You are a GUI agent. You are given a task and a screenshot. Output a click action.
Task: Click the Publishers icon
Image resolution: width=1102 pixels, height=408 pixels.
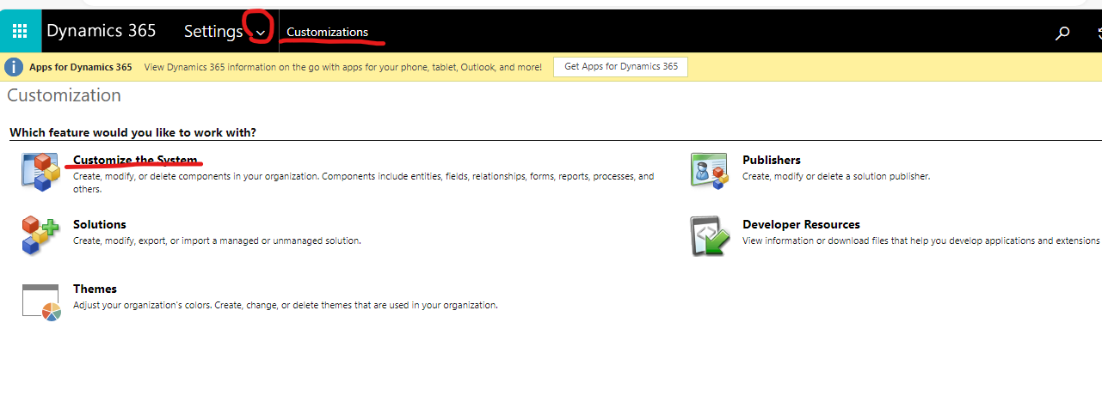pos(711,170)
